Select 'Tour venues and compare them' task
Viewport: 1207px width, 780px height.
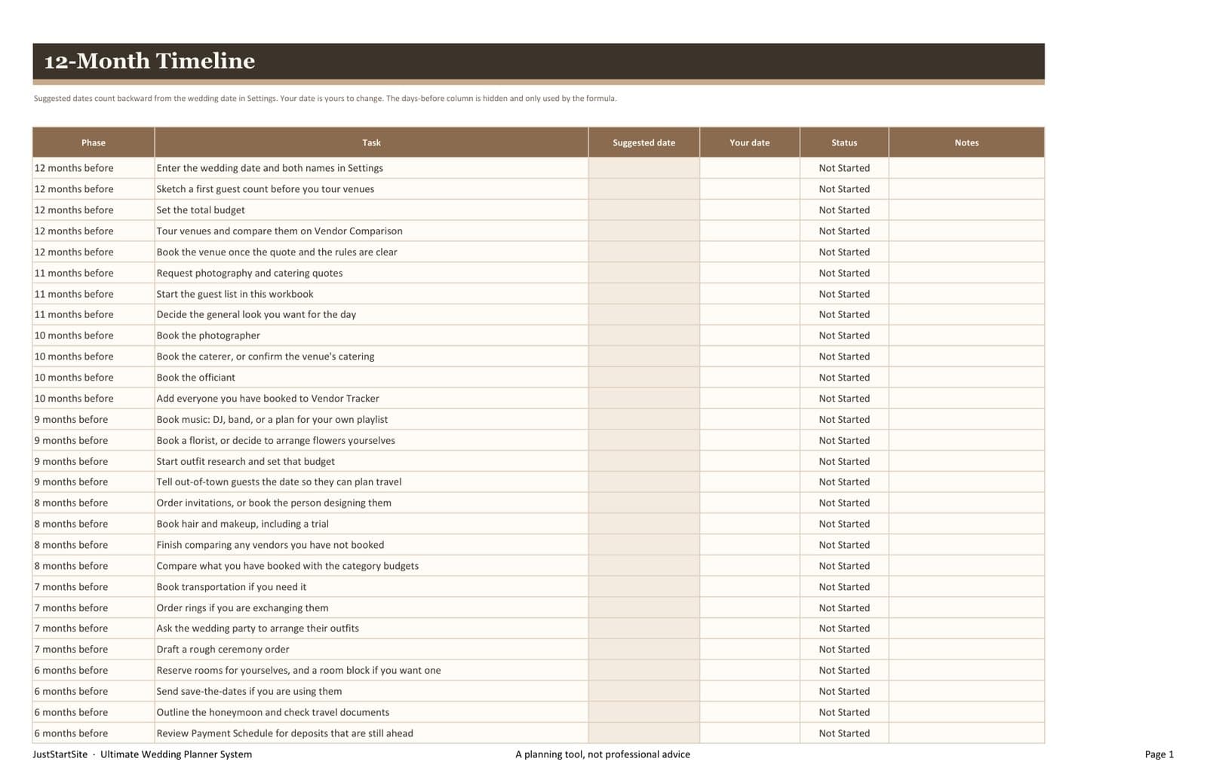click(x=371, y=231)
